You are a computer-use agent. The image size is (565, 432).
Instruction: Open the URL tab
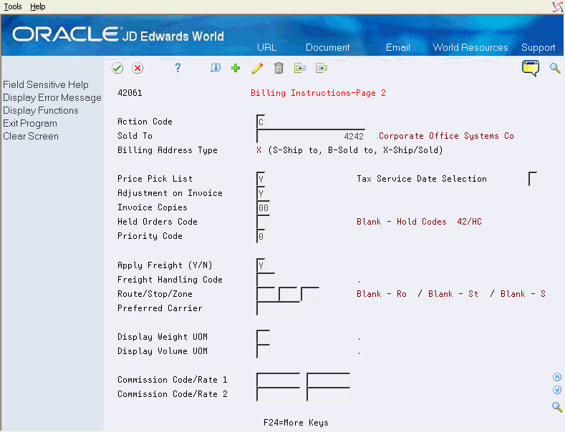266,47
